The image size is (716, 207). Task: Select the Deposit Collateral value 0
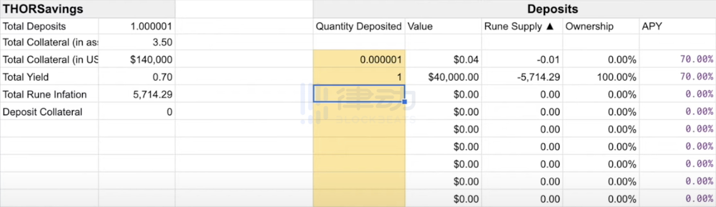point(137,112)
